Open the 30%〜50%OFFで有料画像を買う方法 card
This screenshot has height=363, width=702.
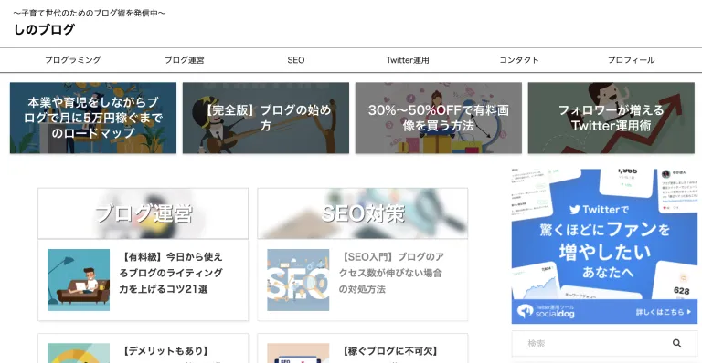[x=439, y=118]
